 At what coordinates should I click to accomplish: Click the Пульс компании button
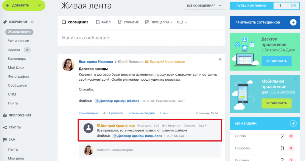(251, 6)
